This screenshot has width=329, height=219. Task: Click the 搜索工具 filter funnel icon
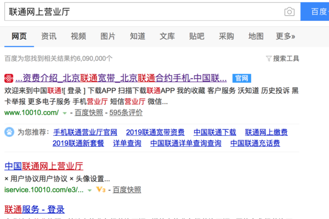click(x=269, y=59)
